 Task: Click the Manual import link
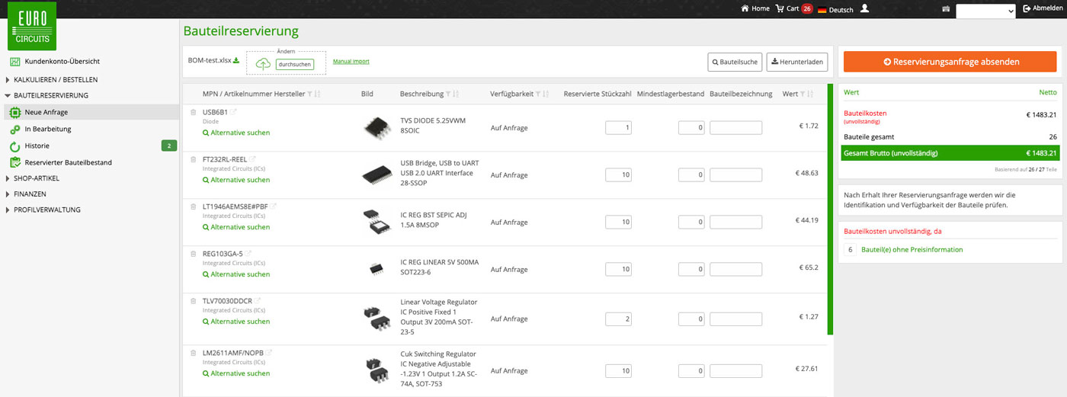pyautogui.click(x=351, y=62)
